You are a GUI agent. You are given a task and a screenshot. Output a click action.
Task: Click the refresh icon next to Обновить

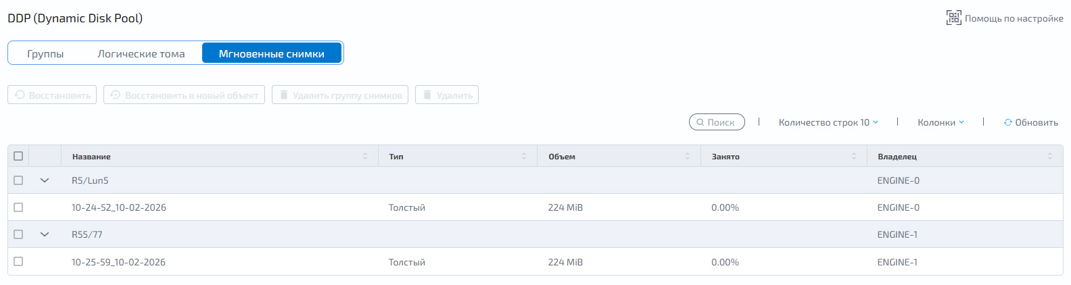point(1007,122)
